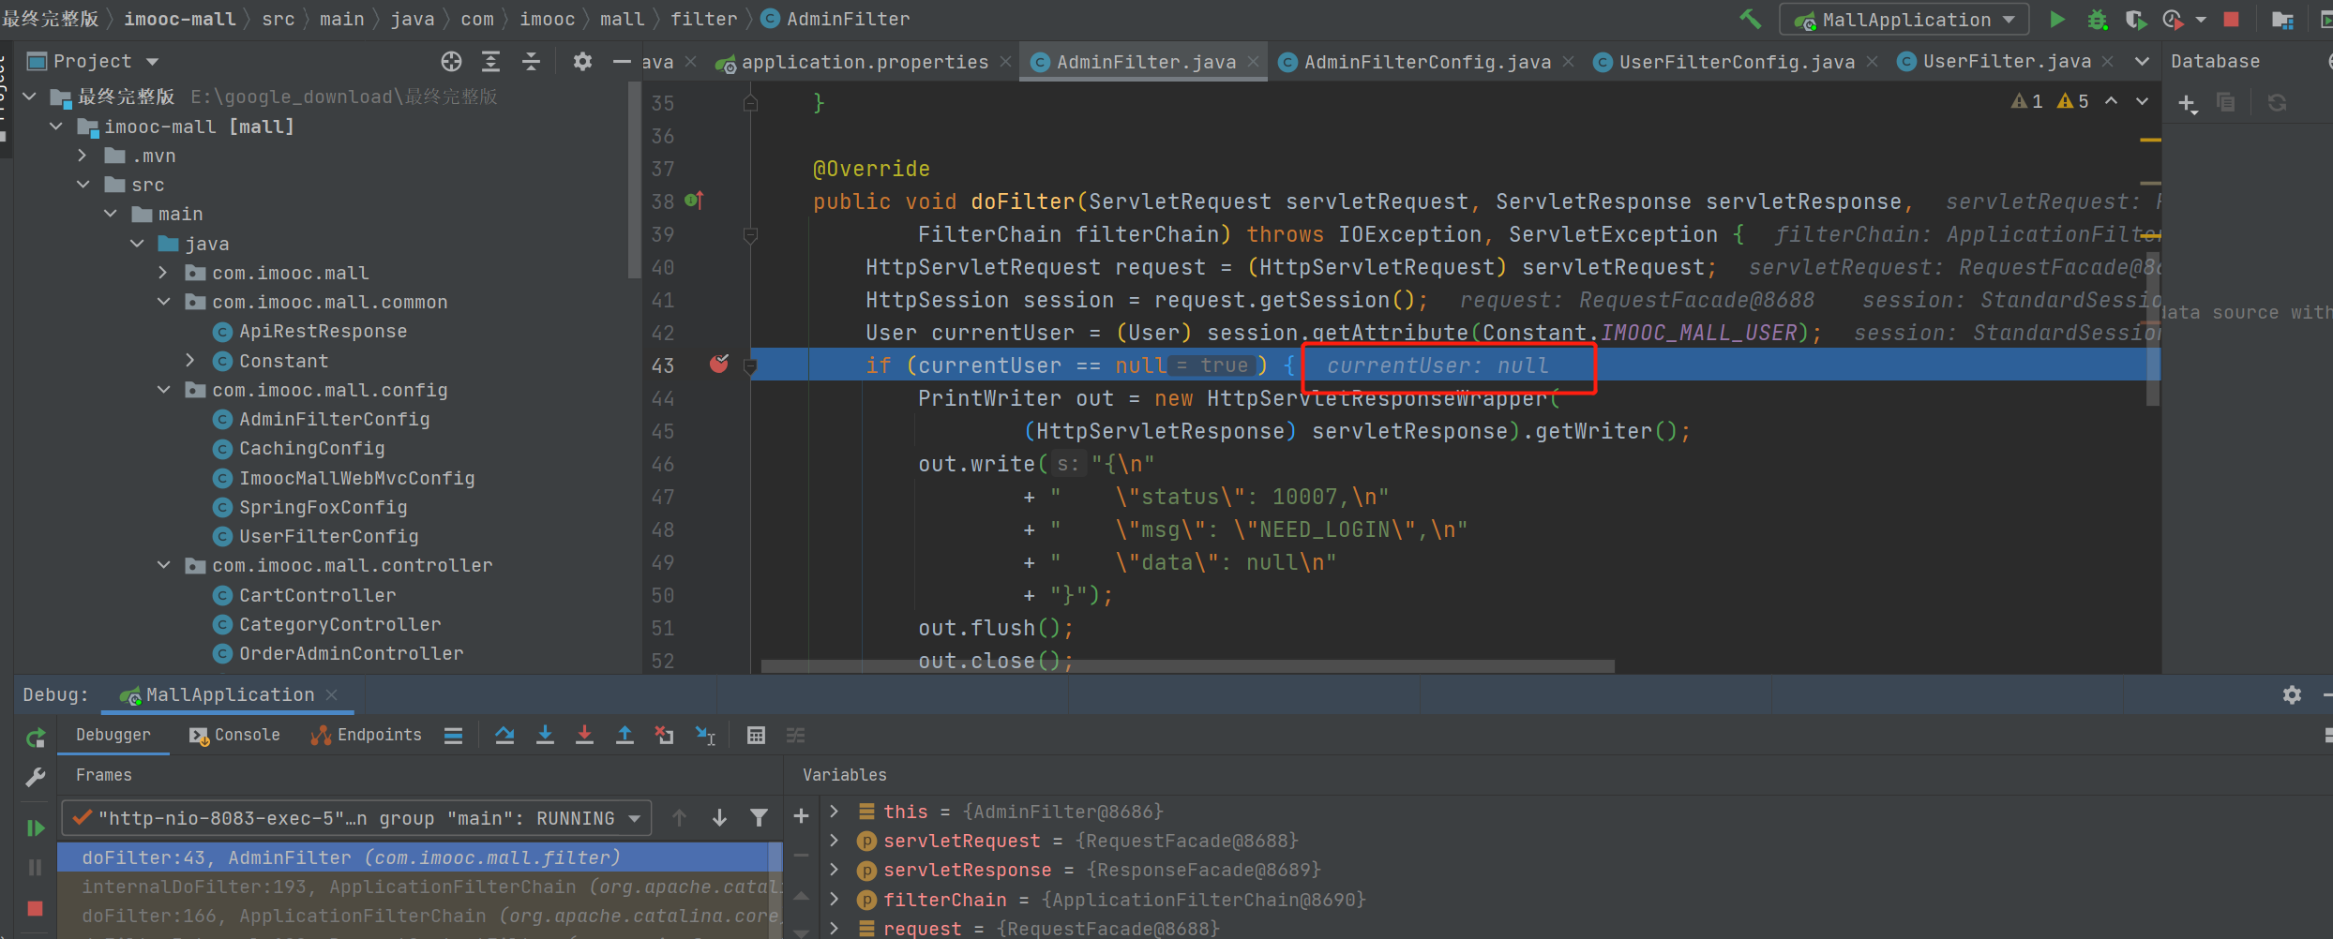2333x939 pixels.
Task: Run with coverage shield icon
Action: click(2135, 20)
